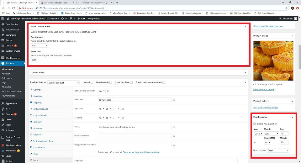Click the Venue text input field
Viewport: 301px width, 163px height.
coord(135,127)
